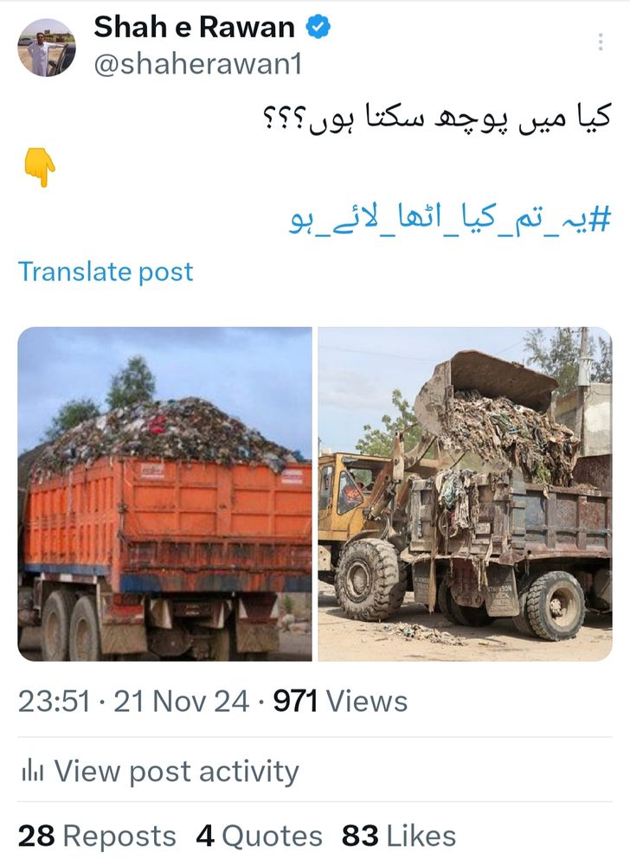
Task: Open View post activity
Action: 160,771
